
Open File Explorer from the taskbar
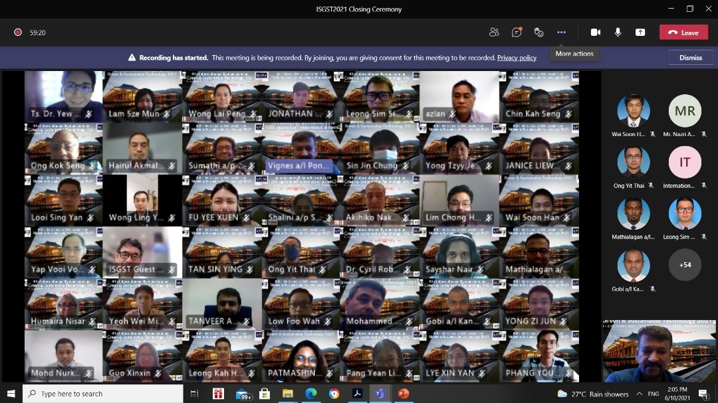coord(287,394)
